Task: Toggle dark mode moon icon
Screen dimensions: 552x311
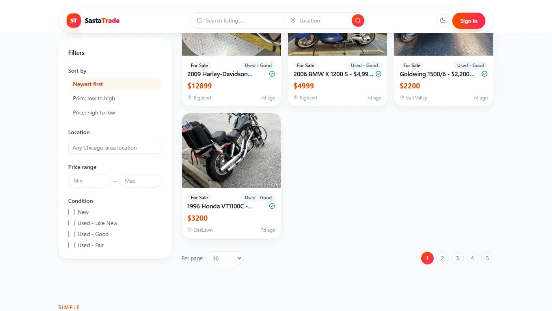Action: pyautogui.click(x=443, y=21)
